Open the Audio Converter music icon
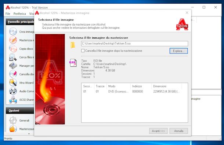Image resolution: width=224 pixels, height=145 pixels. [x=13, y=91]
